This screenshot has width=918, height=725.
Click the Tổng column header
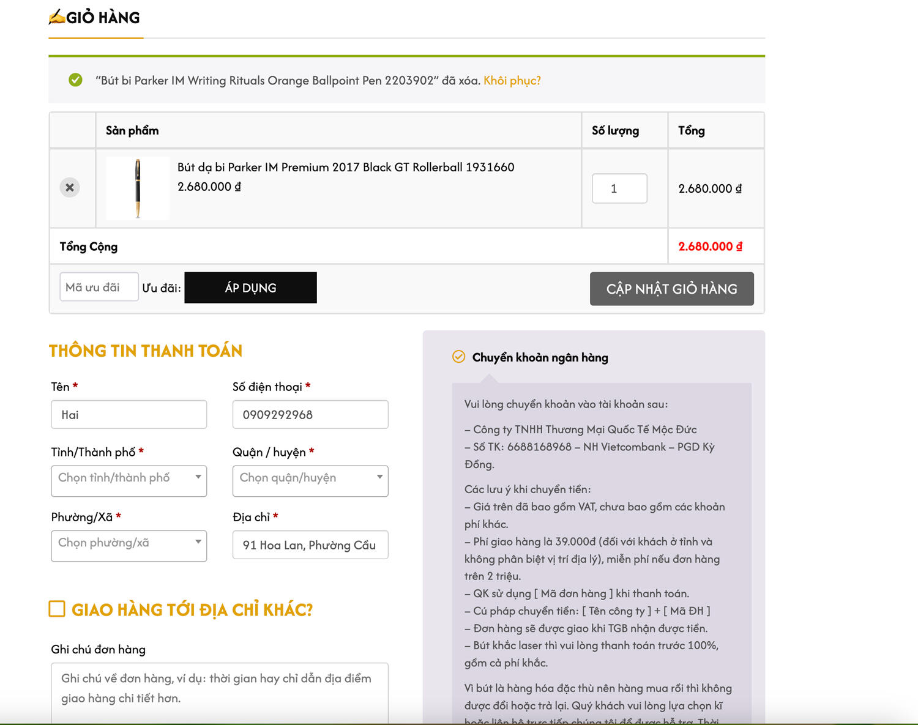pos(692,130)
